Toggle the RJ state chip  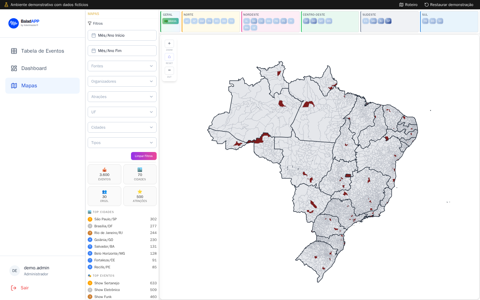381,21
